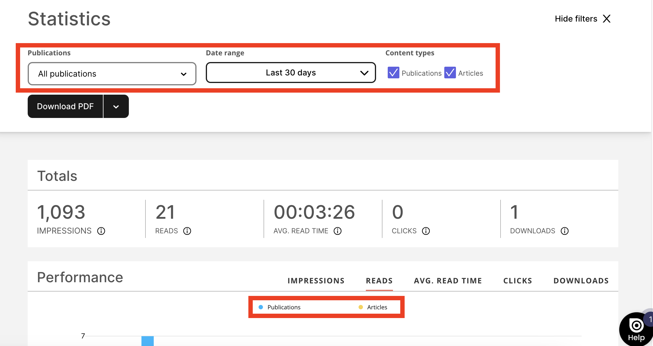Click the Hide filters link
Screen dimensions: 653x346
click(x=576, y=19)
